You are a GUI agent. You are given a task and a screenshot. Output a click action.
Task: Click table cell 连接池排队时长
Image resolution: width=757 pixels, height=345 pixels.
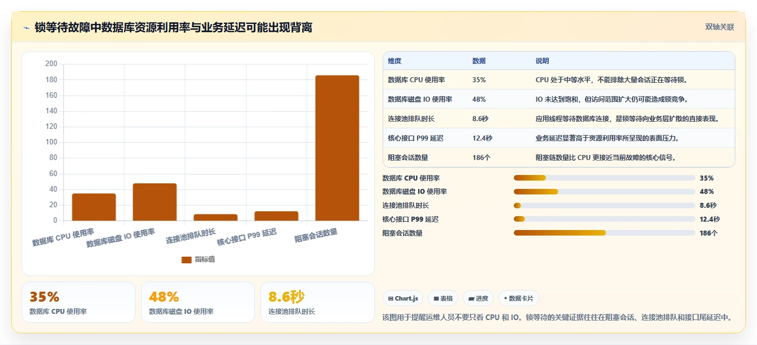pyautogui.click(x=411, y=119)
